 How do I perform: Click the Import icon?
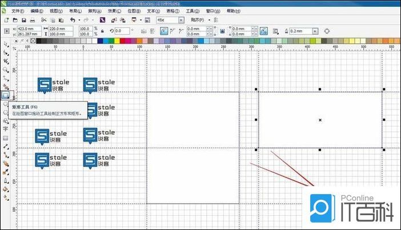click(114, 20)
